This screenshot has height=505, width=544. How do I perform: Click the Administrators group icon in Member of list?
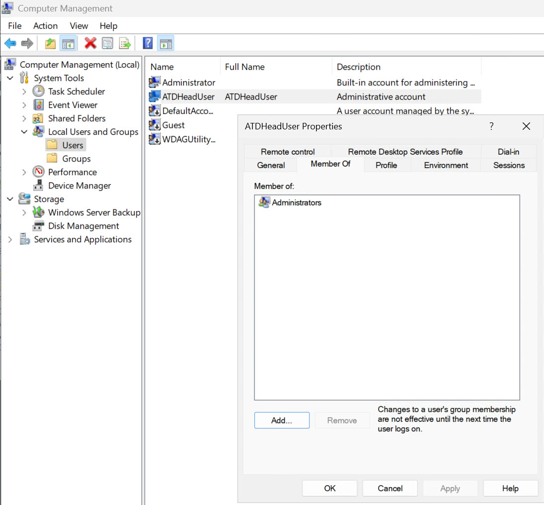pyautogui.click(x=264, y=202)
